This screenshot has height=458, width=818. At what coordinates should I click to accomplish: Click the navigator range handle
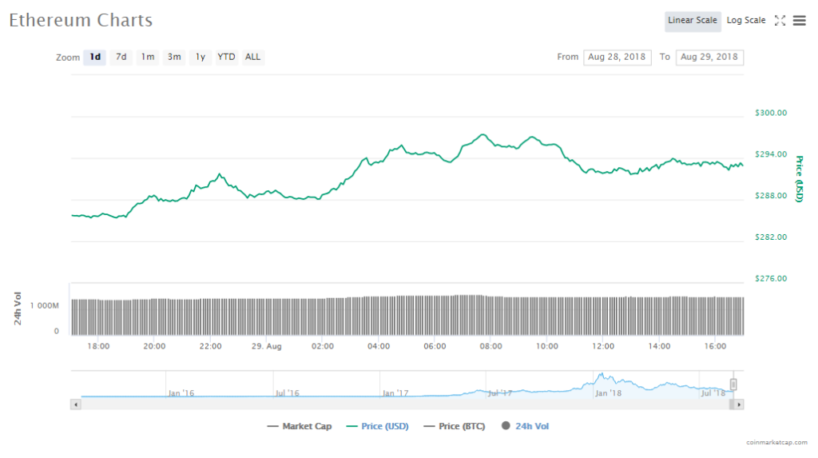(733, 384)
